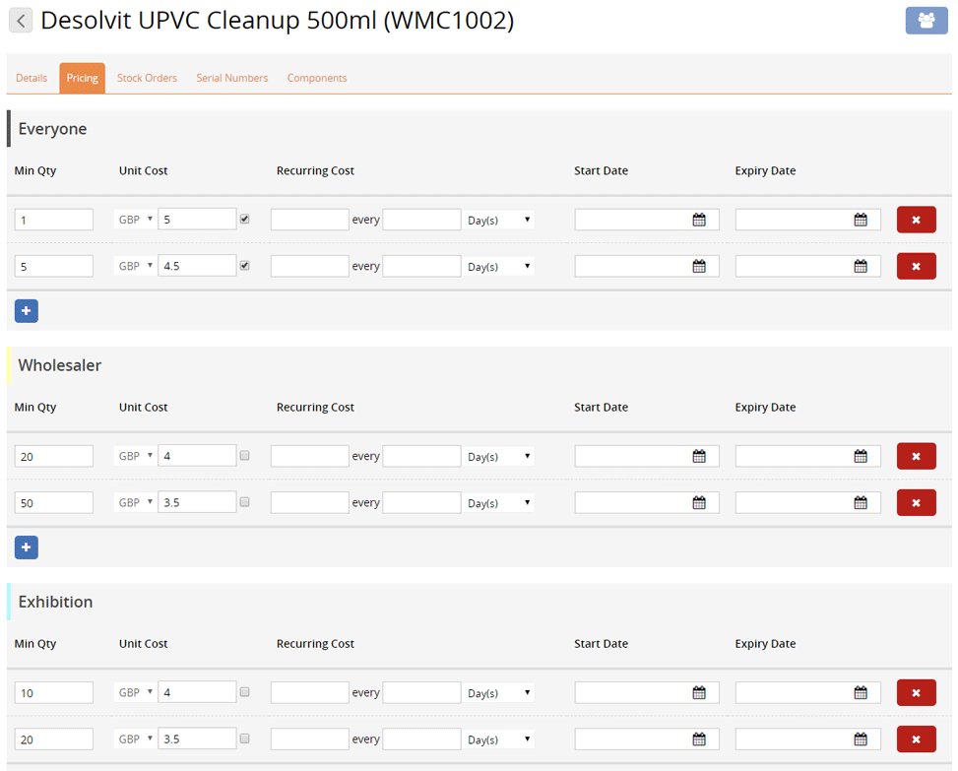958x771 pixels.
Task: Click Recurring Cost amount field for Wholesaler qty 20
Action: coord(310,456)
